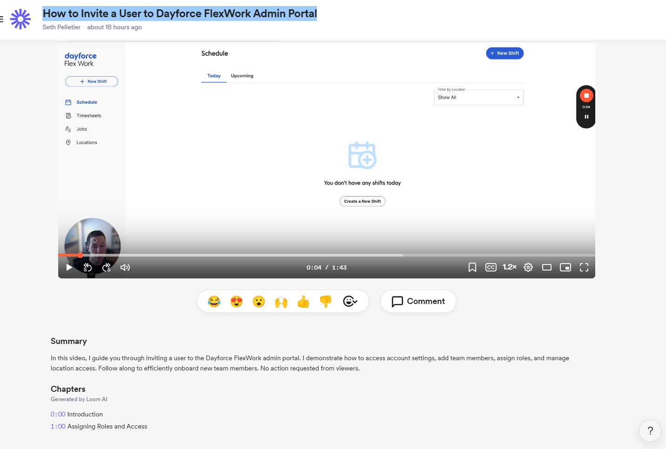Click author name Seth Pelletier
This screenshot has height=449, width=666.
61,27
